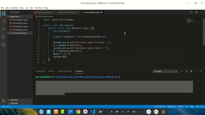Screen dimensions: 205x115
Task: Change end of line sequence LF
Action: [186, 106]
